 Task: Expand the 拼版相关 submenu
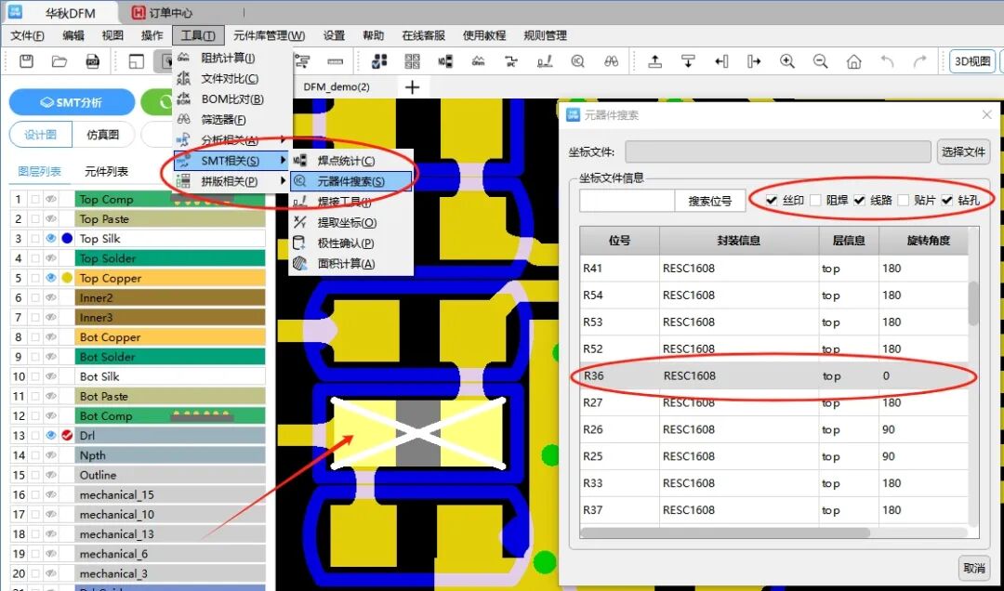tap(230, 181)
